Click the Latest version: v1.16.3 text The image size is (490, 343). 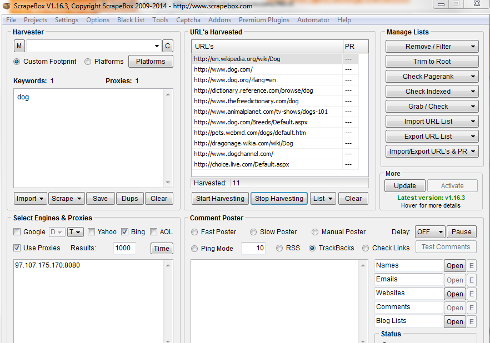coord(431,198)
